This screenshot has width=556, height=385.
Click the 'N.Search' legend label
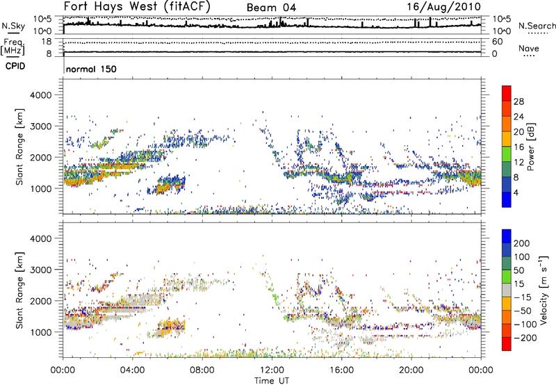pyautogui.click(x=537, y=26)
